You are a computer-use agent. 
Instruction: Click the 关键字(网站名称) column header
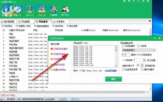coord(17,30)
